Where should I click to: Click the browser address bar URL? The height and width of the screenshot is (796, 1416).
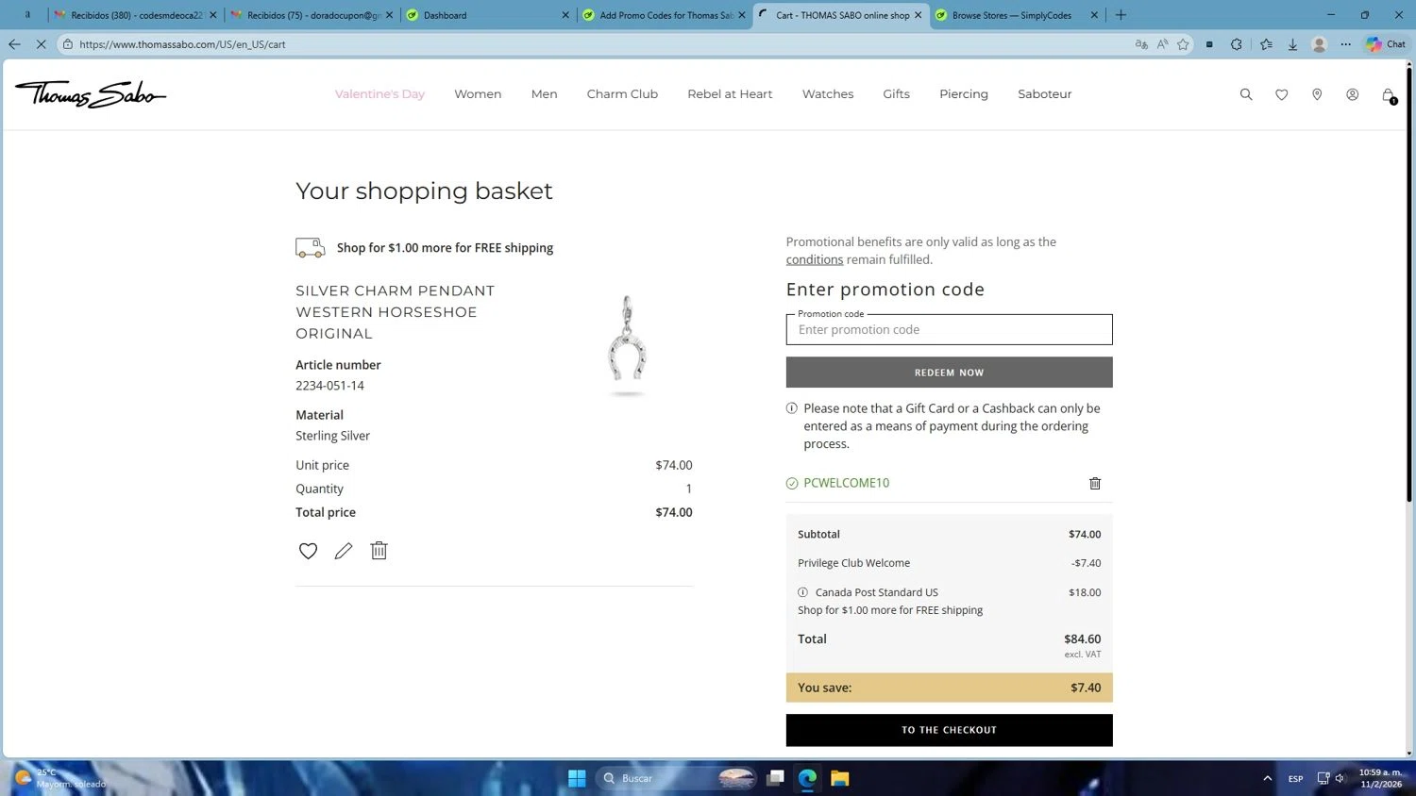point(182,44)
